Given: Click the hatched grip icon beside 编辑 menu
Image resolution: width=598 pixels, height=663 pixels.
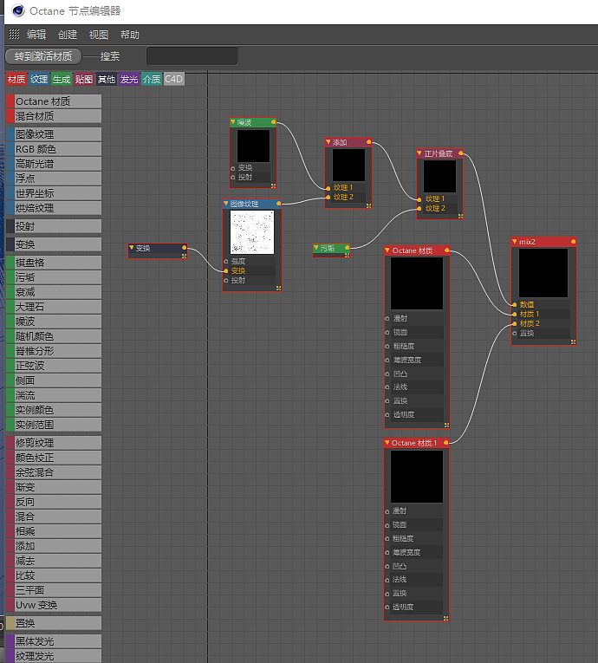Looking at the screenshot, I should [14, 34].
